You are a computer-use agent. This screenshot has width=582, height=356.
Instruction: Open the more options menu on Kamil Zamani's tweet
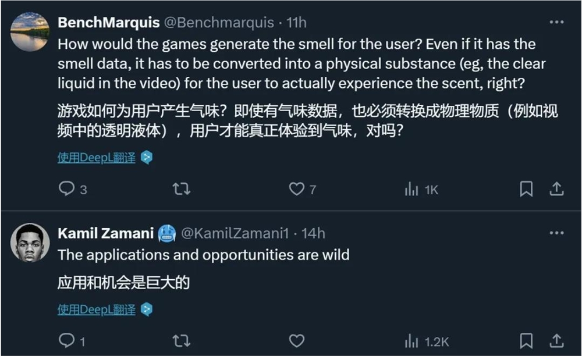[555, 233]
